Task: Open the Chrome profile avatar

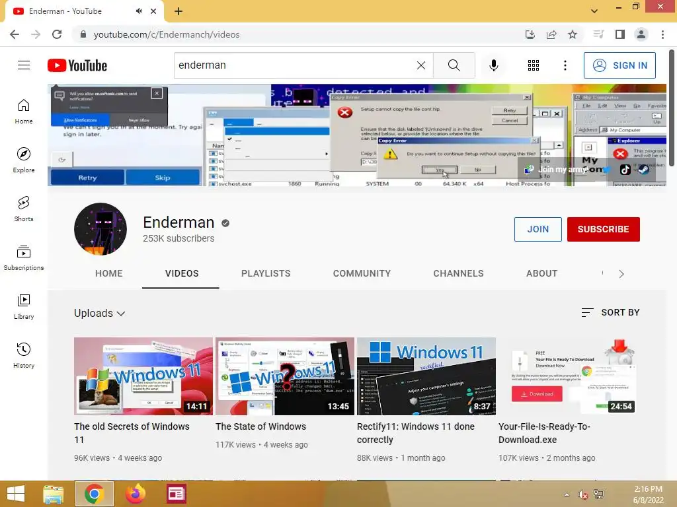Action: tap(641, 34)
